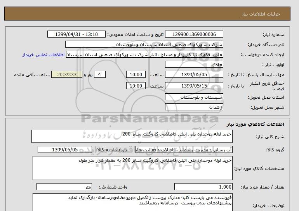
Task: Click the price validity time field 10:00
Action: pos(136,86)
